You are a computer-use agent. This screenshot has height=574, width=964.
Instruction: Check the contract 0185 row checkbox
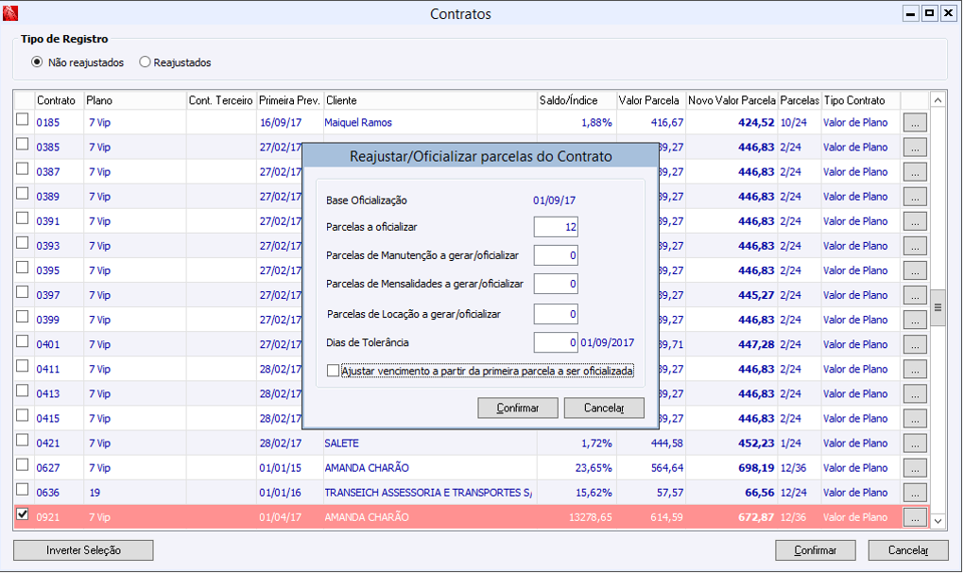coord(23,120)
